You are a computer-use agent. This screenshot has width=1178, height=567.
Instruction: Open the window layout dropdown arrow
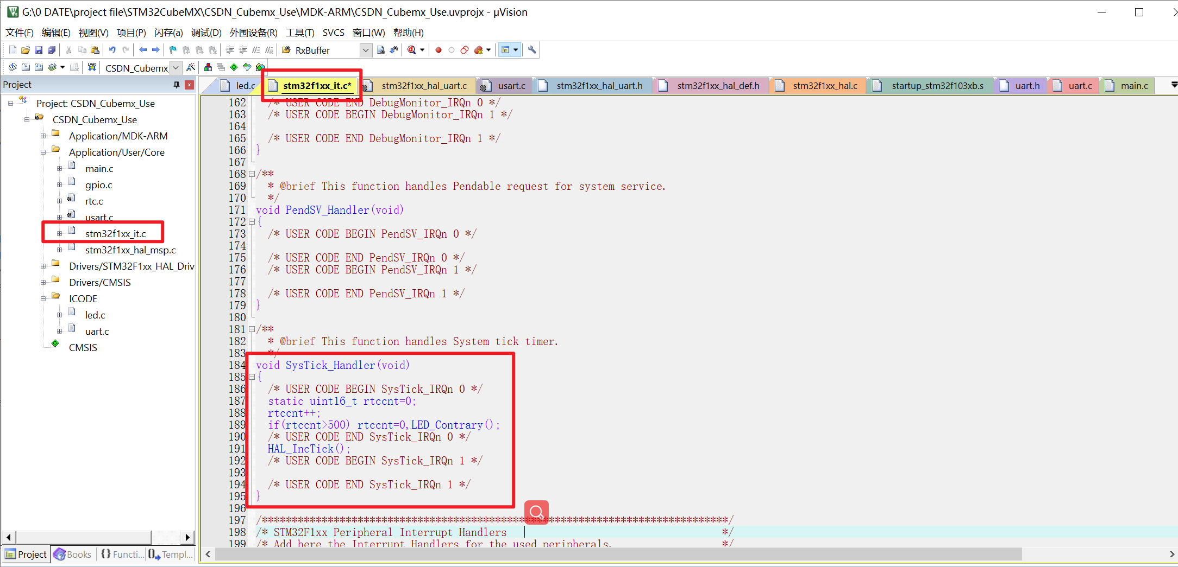516,50
